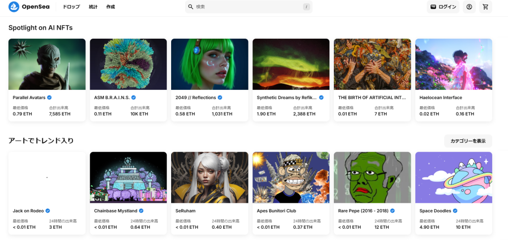Click the OpenSea logo icon

pos(13,7)
